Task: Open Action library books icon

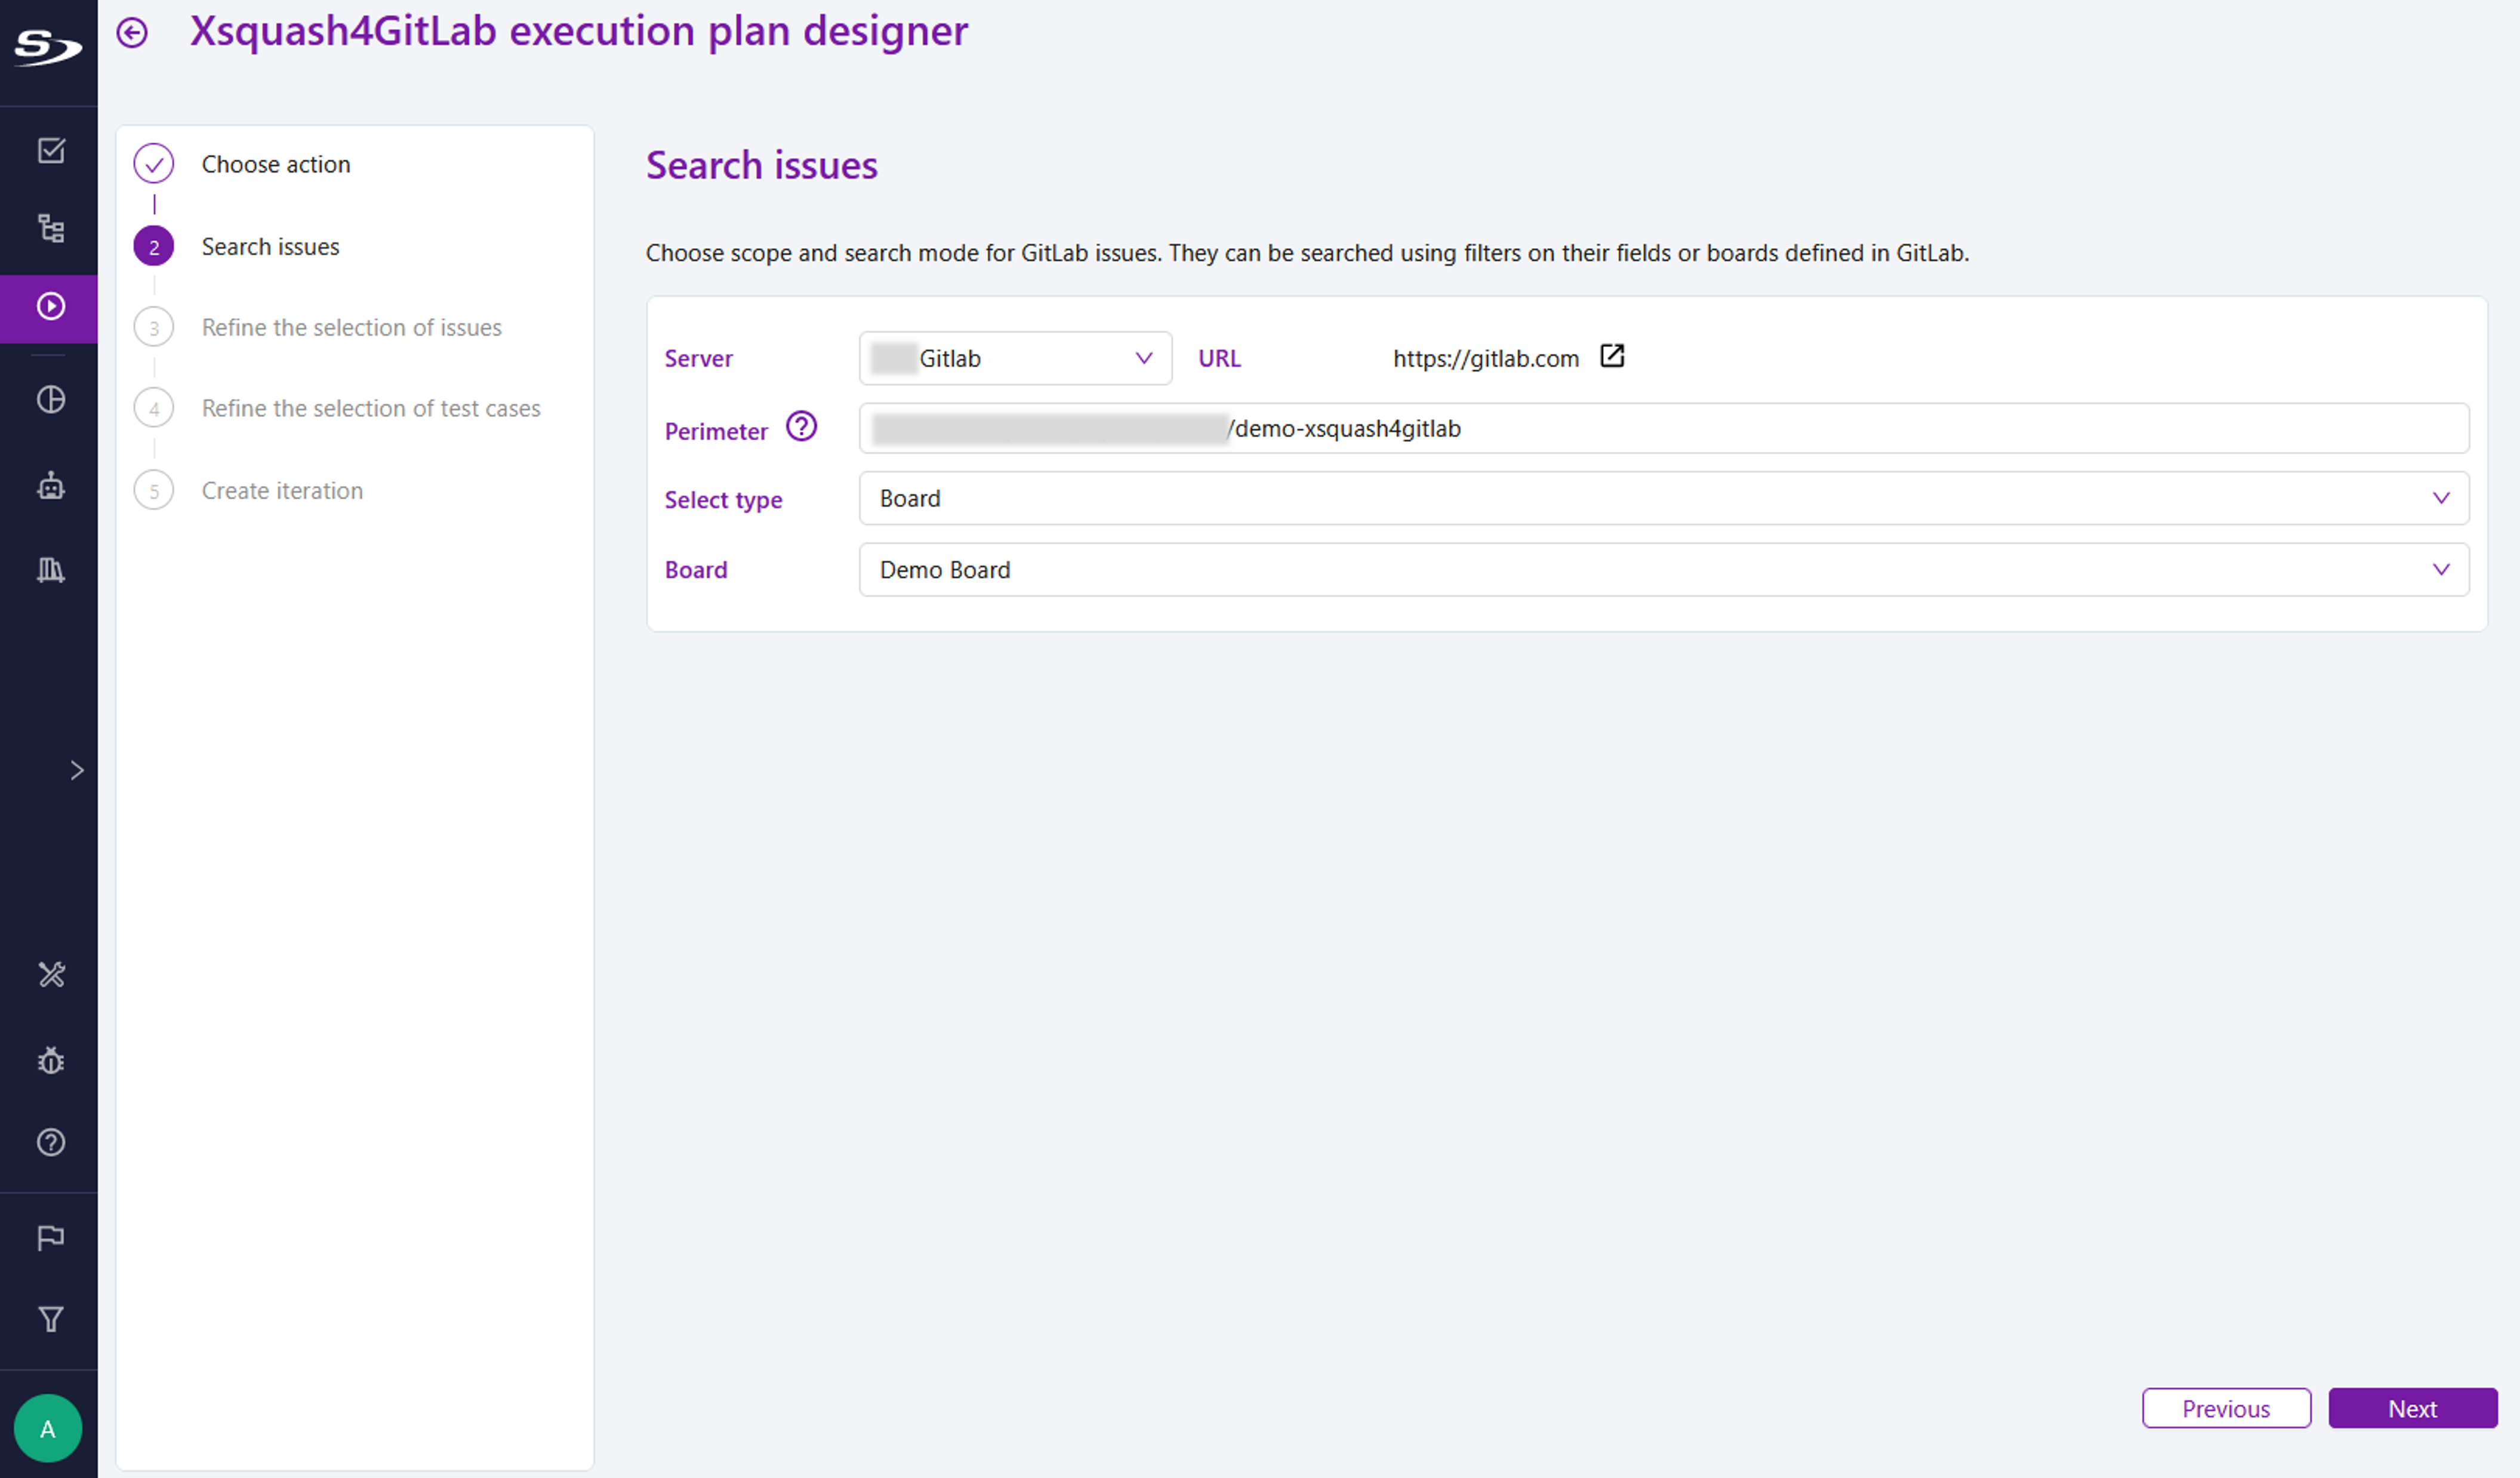Action: (50, 569)
